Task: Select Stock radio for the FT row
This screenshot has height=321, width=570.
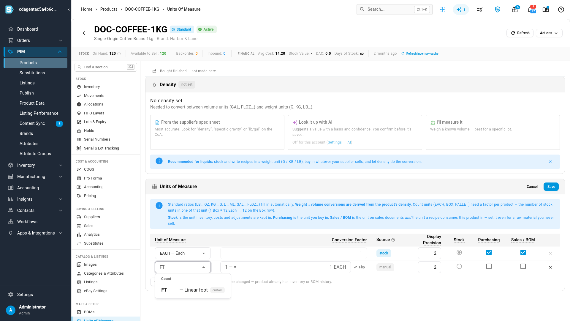Action: tap(459, 266)
